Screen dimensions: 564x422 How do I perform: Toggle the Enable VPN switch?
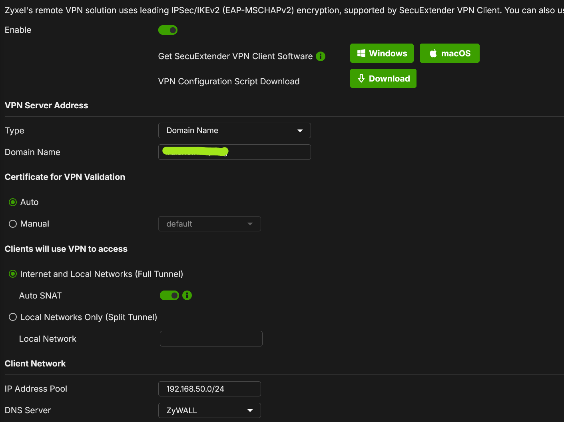pos(168,30)
